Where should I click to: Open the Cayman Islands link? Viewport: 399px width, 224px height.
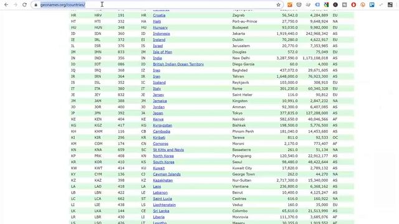pos(166,174)
